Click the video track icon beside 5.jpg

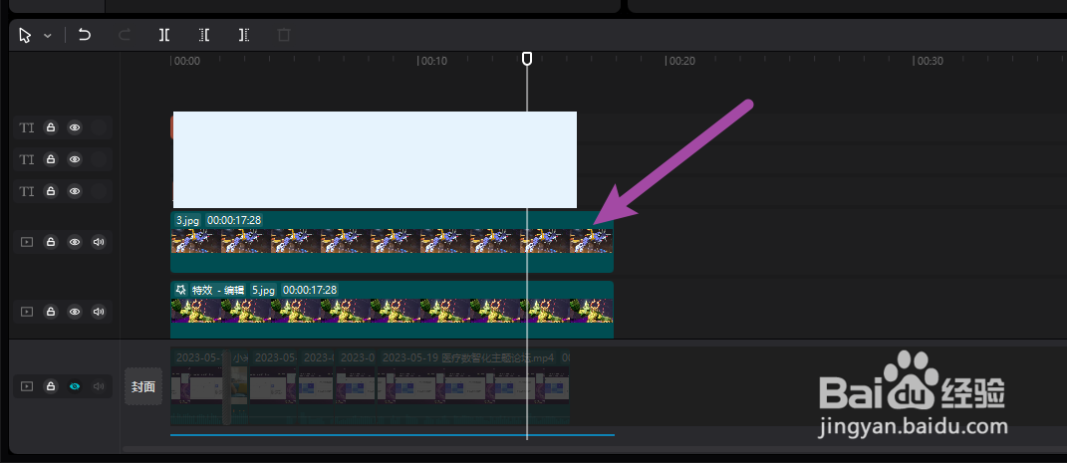pyautogui.click(x=27, y=312)
